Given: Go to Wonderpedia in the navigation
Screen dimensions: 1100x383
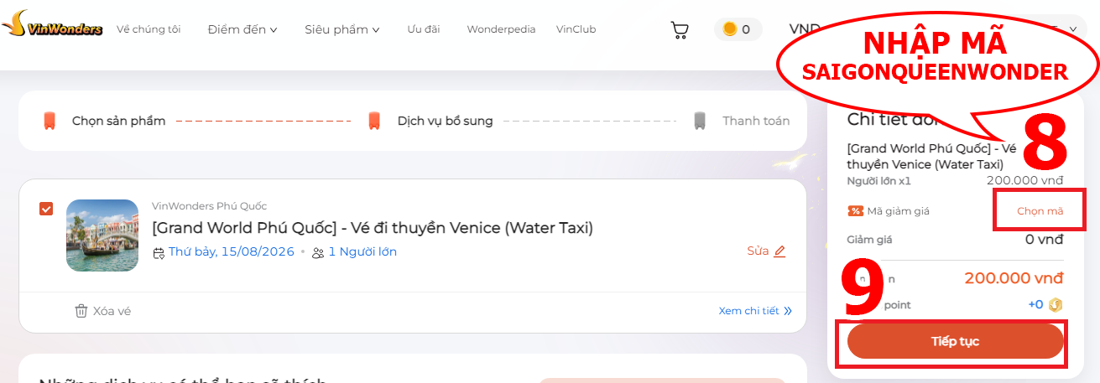Looking at the screenshot, I should (501, 29).
